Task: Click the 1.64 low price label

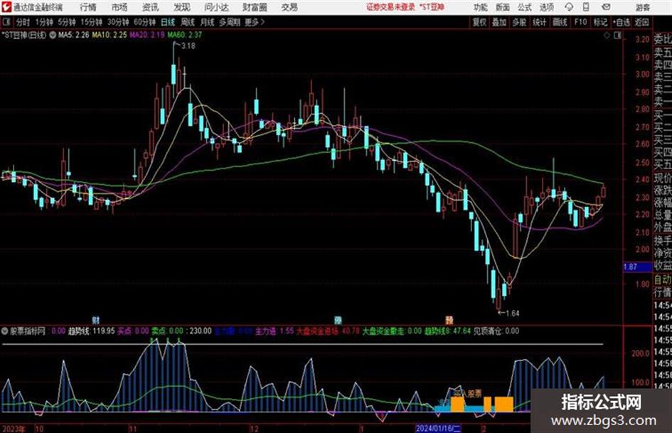Action: 513,314
